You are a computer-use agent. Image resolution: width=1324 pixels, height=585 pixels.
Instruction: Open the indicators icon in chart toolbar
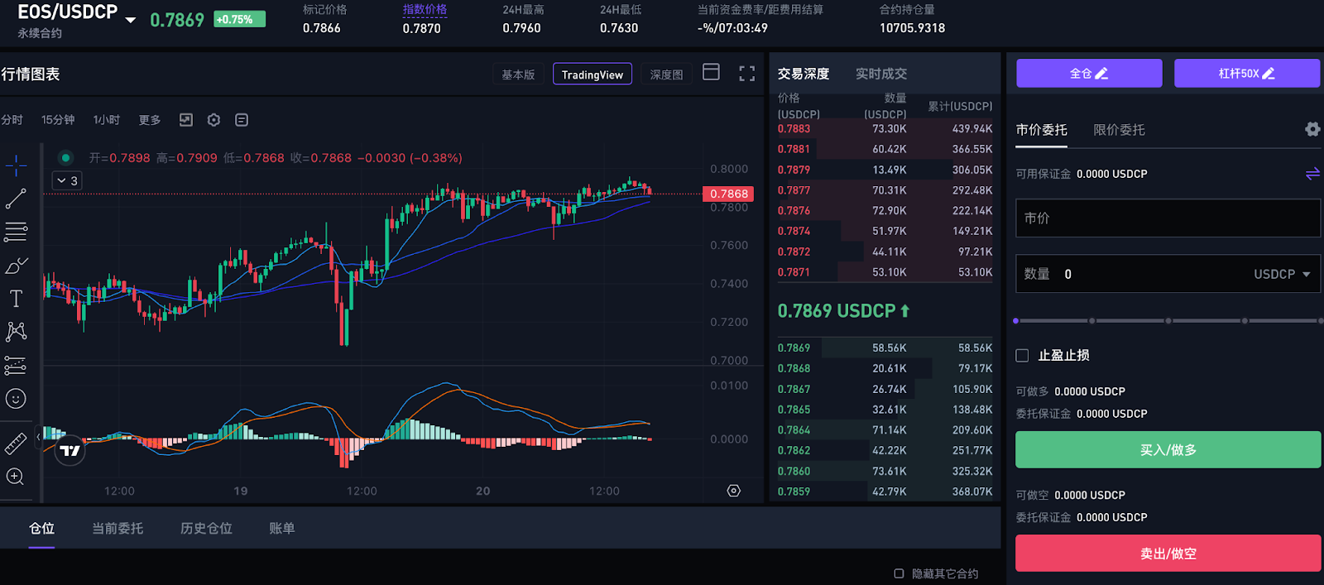point(186,120)
